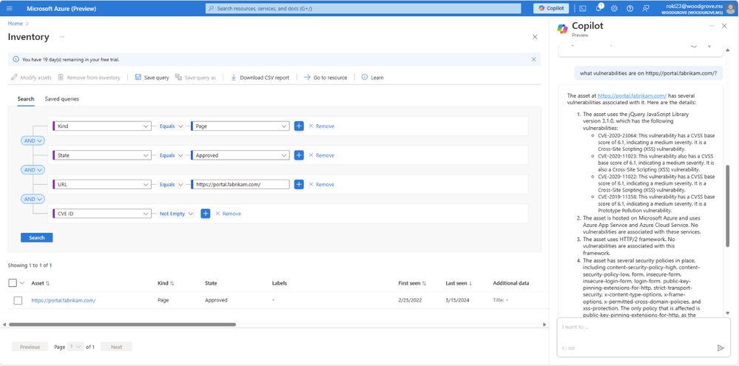Screen dimensions: 739x366
Task: Select the portal.fabrikam.com row checkbox
Action: click(x=18, y=300)
